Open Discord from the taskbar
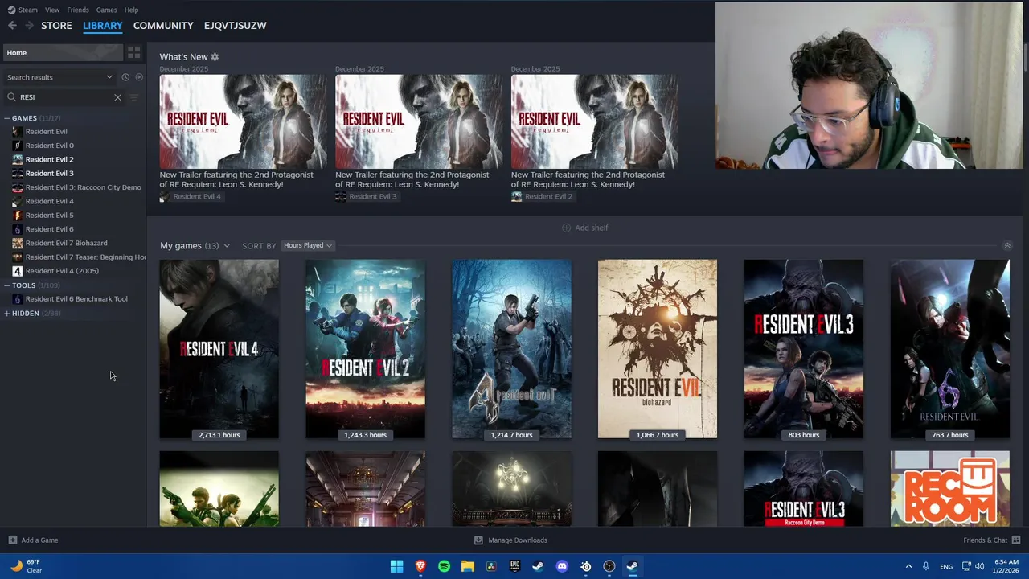 (562, 566)
